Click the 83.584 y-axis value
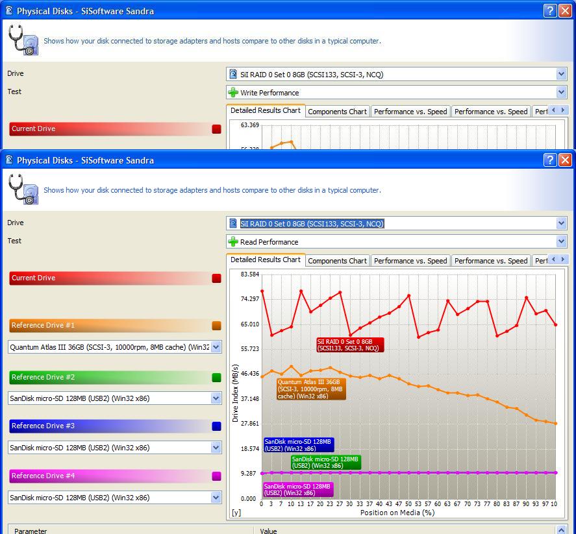This screenshot has height=534, width=576. (250, 274)
